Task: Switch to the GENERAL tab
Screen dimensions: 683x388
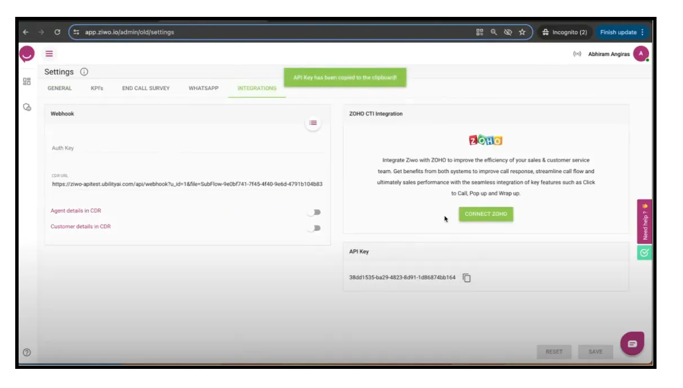Action: click(60, 88)
